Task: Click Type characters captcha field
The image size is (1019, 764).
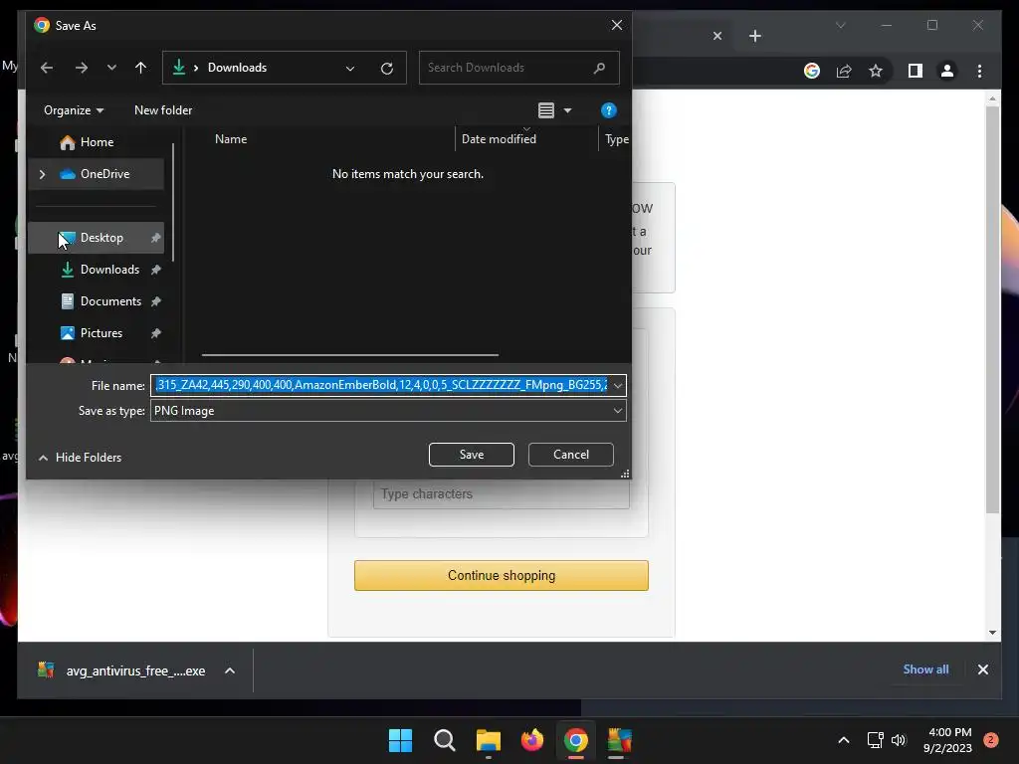Action: [502, 494]
